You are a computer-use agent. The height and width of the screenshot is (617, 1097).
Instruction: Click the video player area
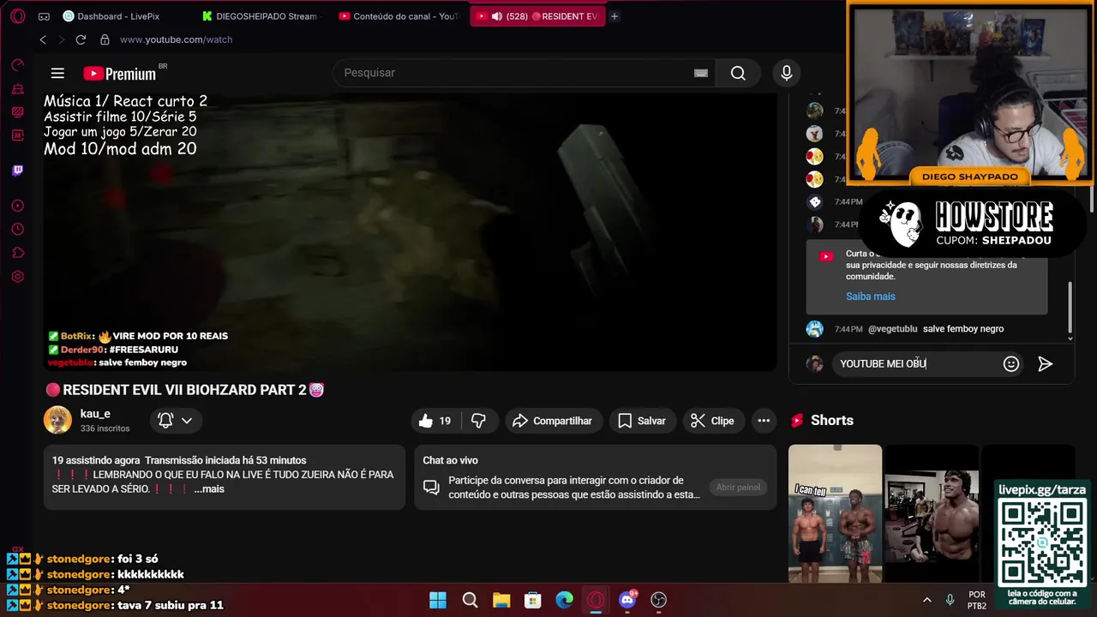point(410,231)
